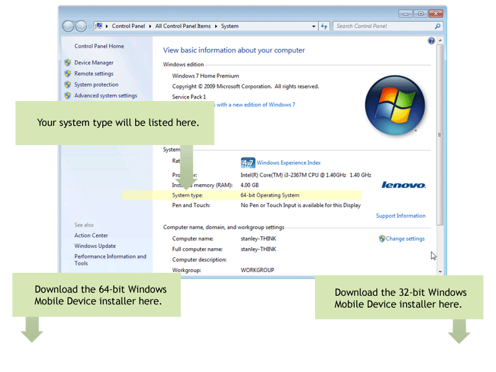
Task: Open Advanced system settings link
Action: pos(105,95)
